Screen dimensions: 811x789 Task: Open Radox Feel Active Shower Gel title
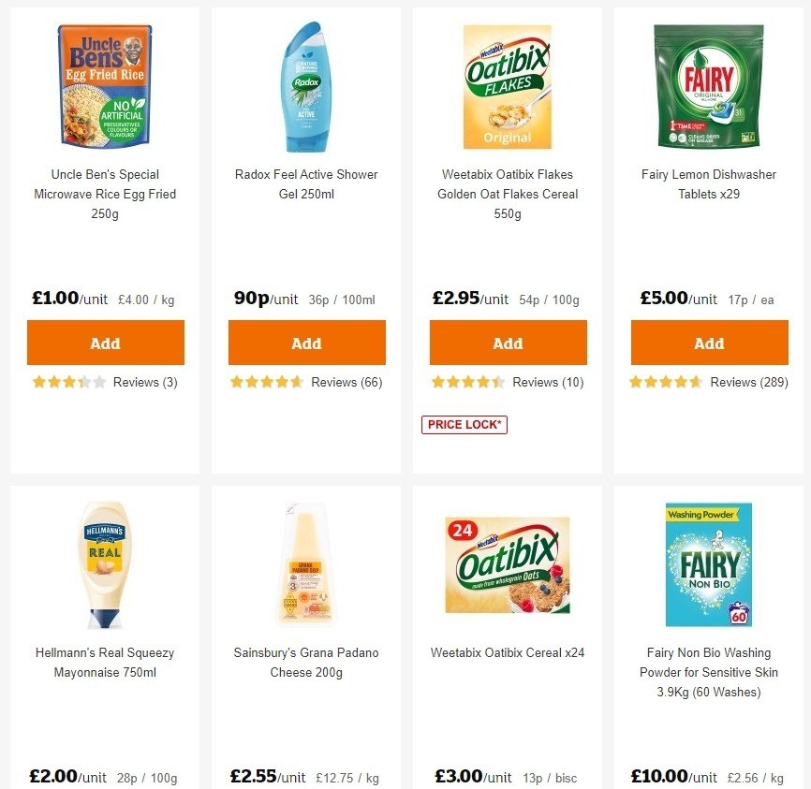(x=306, y=183)
